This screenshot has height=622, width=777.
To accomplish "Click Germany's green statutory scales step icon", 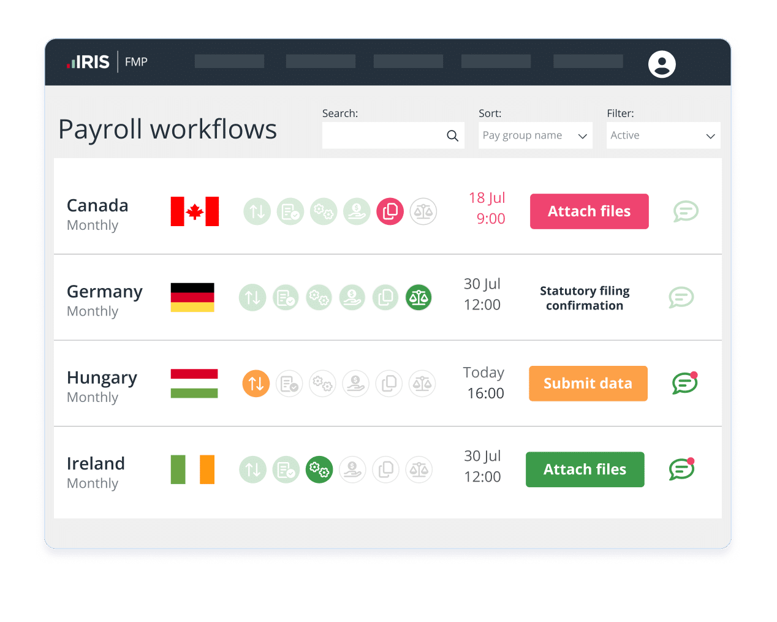I will [419, 298].
